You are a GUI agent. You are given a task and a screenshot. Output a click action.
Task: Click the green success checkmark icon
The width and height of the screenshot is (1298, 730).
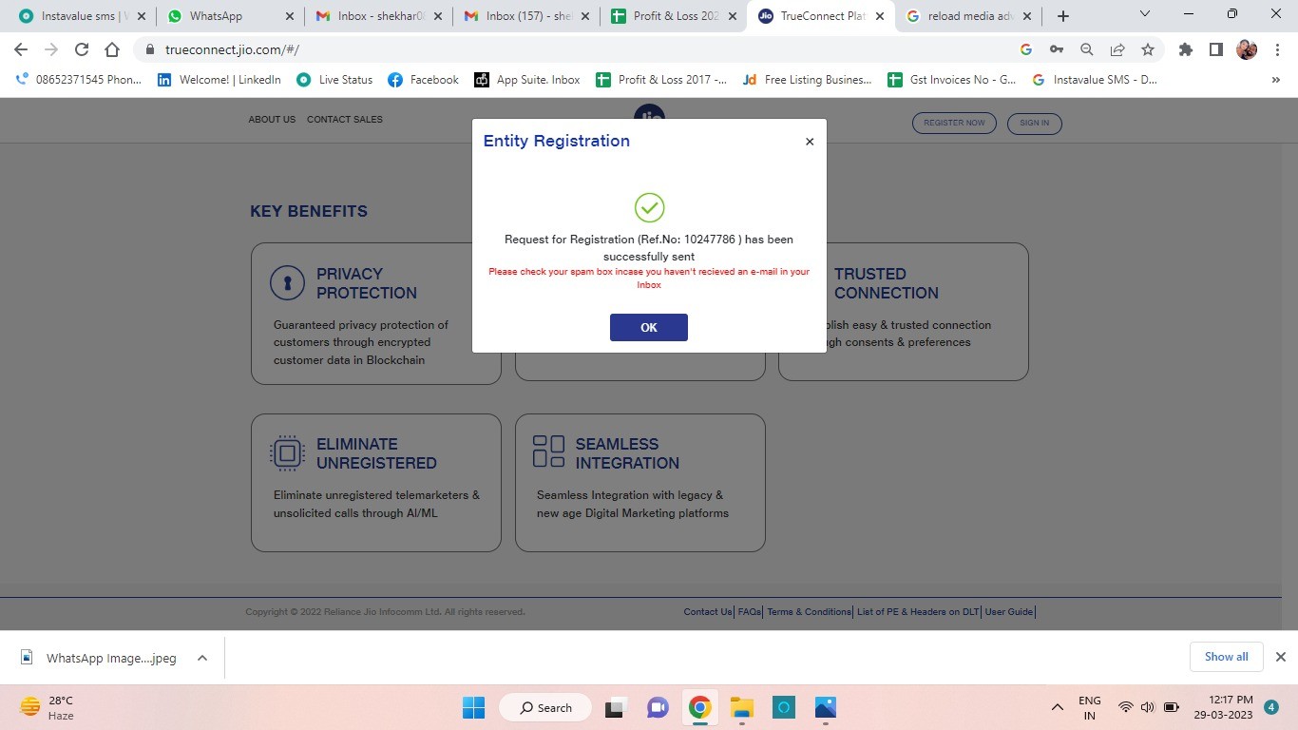click(x=649, y=207)
